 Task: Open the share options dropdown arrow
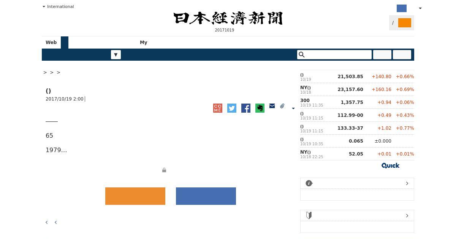pos(293,108)
